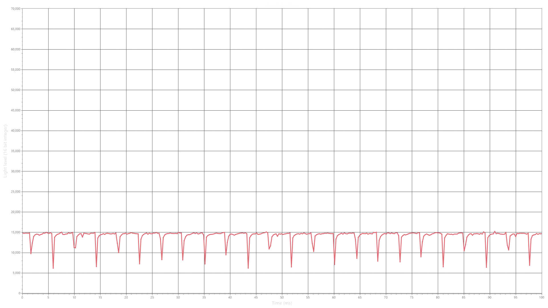Click the top-left corner of the plot frame
The image size is (548, 308).
22,9
